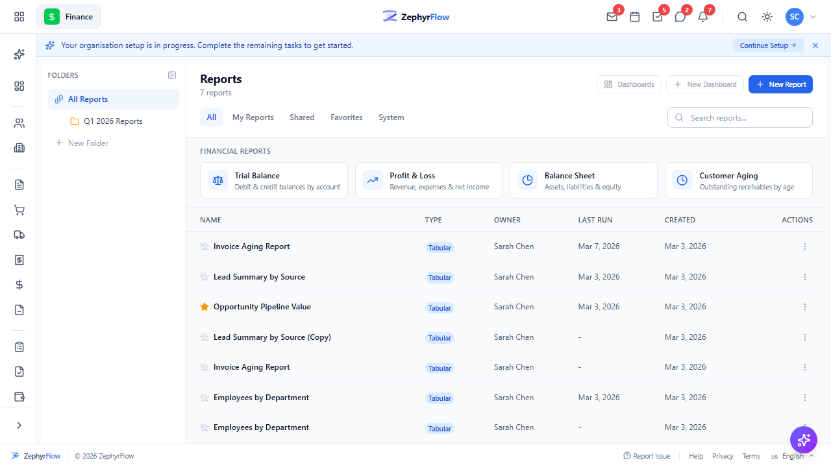Select All Reports in Folders tree
Image resolution: width=831 pixels, height=467 pixels.
pos(114,99)
